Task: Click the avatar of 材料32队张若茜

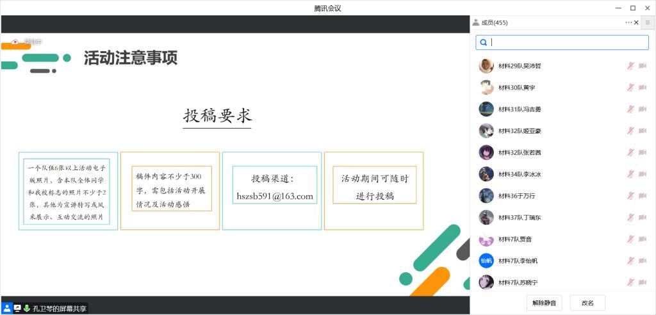Action: (486, 152)
